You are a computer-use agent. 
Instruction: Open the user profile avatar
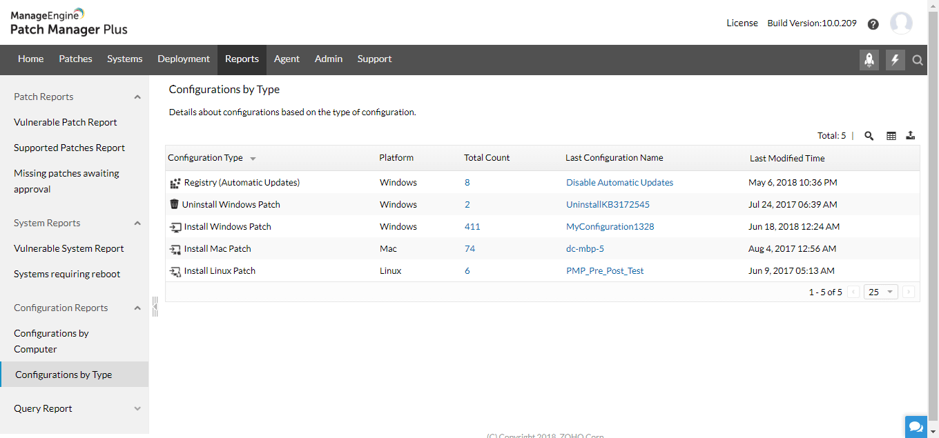click(x=901, y=23)
